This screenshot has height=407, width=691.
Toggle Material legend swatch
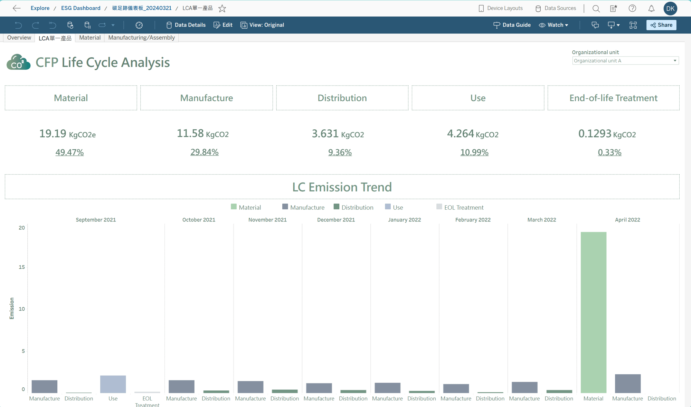pyautogui.click(x=234, y=207)
